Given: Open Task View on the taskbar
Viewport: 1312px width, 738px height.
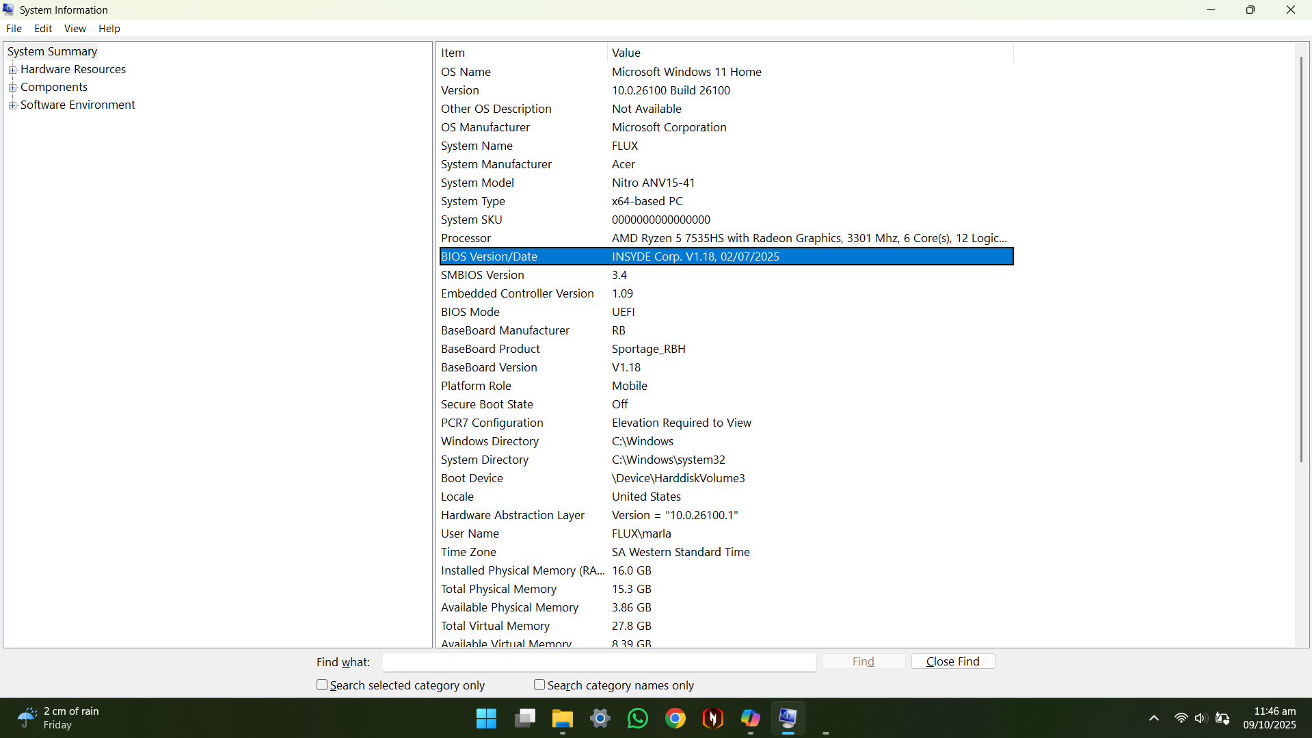Looking at the screenshot, I should 525,718.
